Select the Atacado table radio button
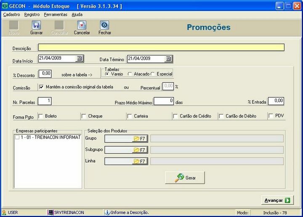303x217 pixels. (130, 74)
